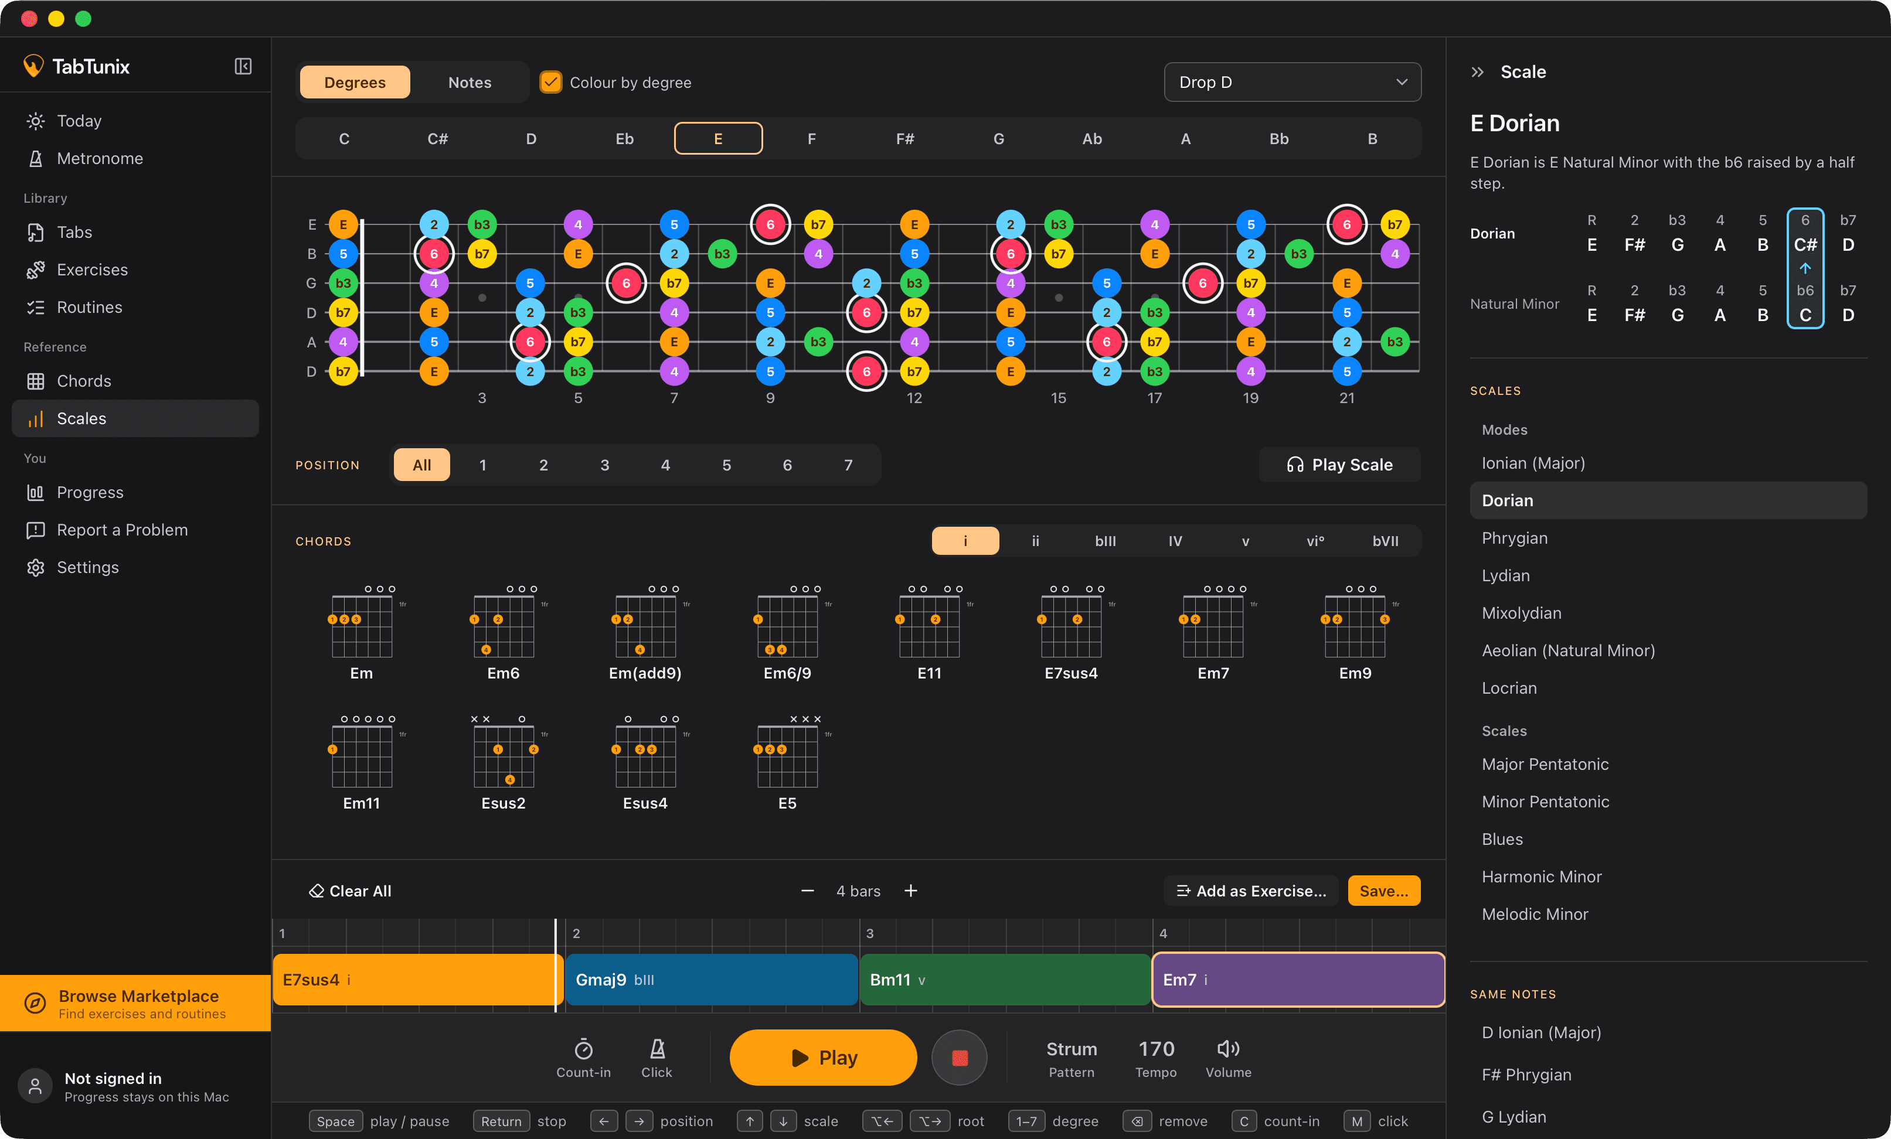Screen dimensions: 1891x1139
Task: Click the Play Scale button
Action: (1340, 465)
